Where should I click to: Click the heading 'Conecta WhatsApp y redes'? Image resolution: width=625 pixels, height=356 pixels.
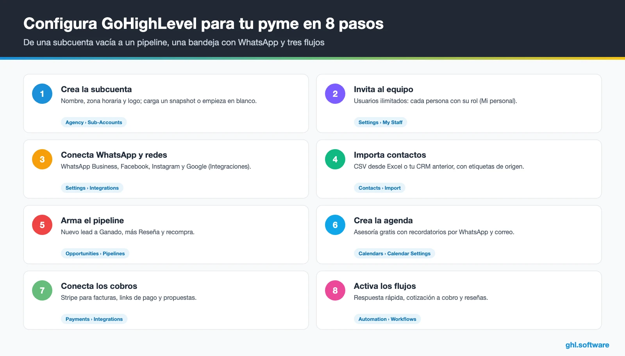click(x=114, y=155)
